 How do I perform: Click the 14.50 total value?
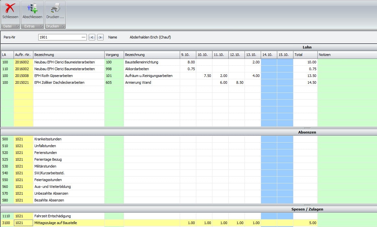point(305,82)
